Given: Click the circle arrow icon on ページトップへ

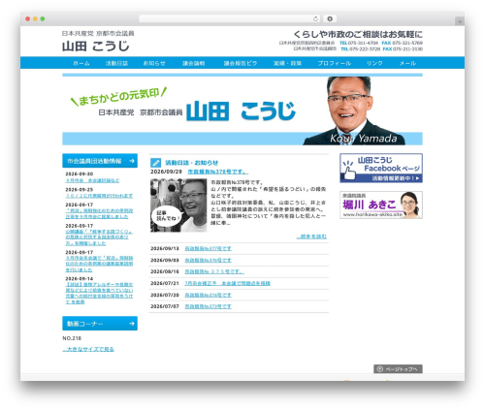Looking at the screenshot, I should (380, 369).
